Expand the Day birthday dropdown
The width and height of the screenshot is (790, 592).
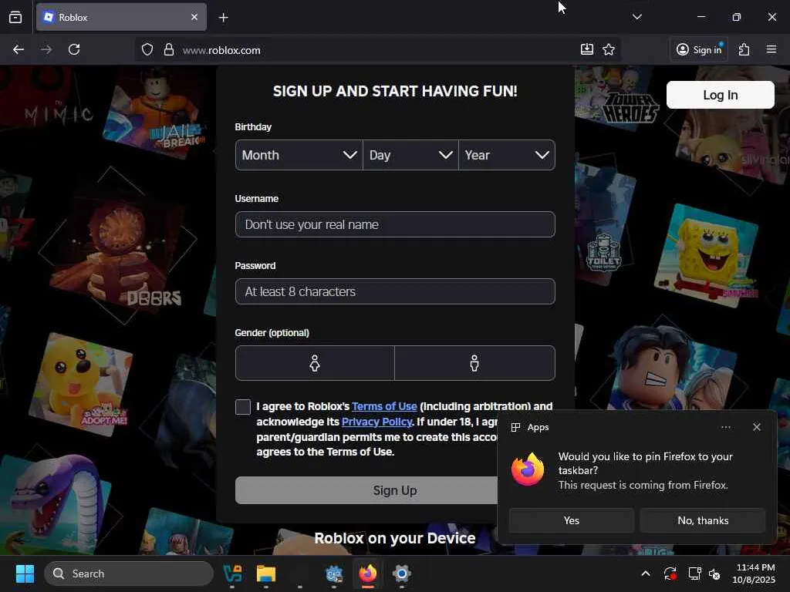pos(410,155)
